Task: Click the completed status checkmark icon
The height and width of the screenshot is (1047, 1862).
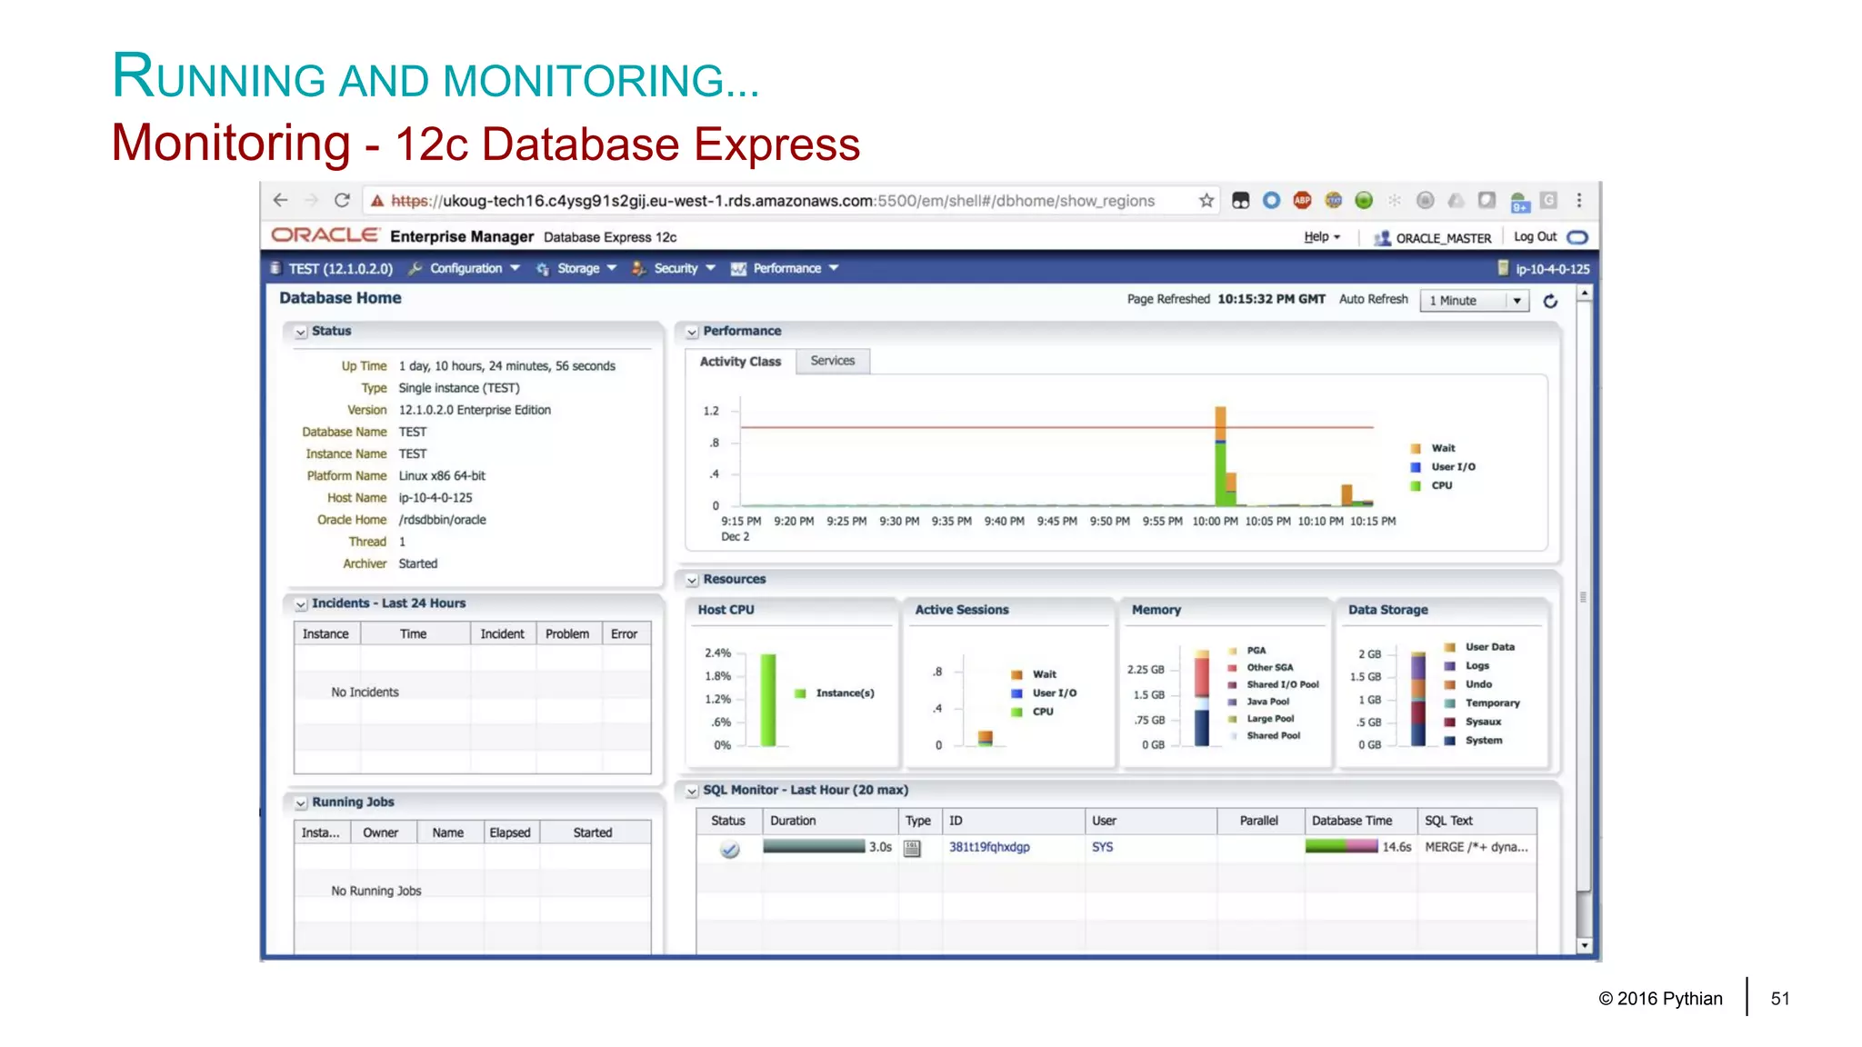Action: point(729,849)
